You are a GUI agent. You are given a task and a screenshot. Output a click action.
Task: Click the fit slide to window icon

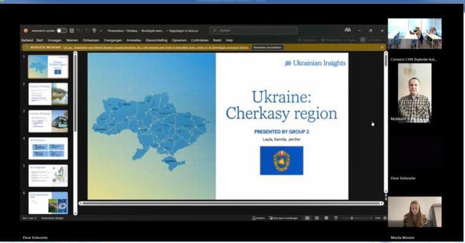point(384,218)
